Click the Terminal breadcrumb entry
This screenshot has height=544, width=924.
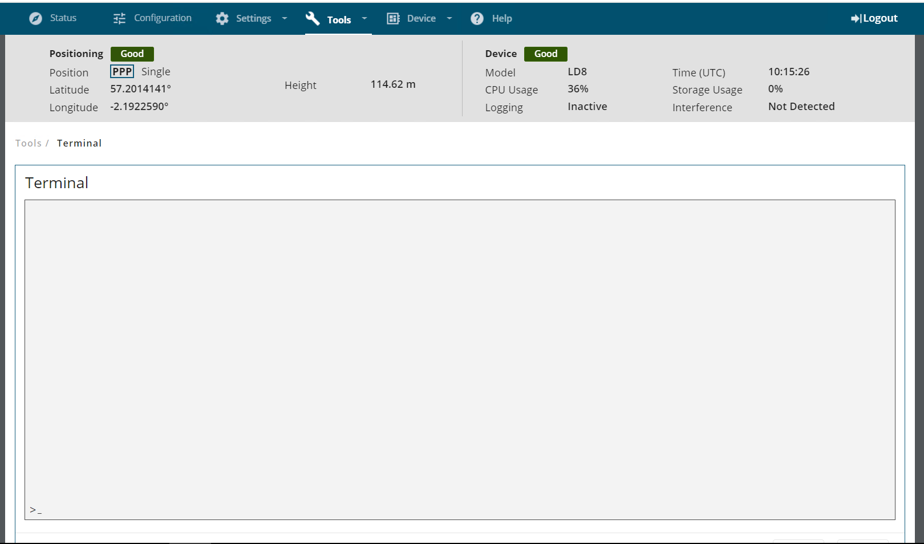79,143
